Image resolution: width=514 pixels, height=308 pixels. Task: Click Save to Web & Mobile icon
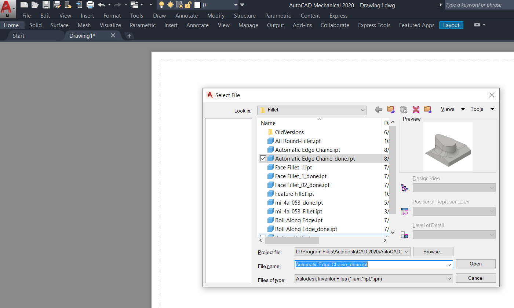[x=79, y=5]
